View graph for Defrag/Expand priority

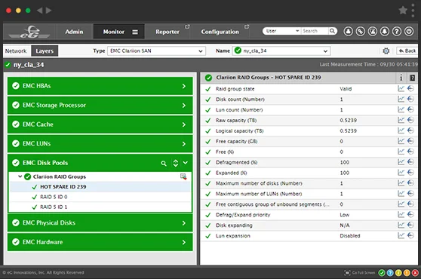(x=401, y=214)
